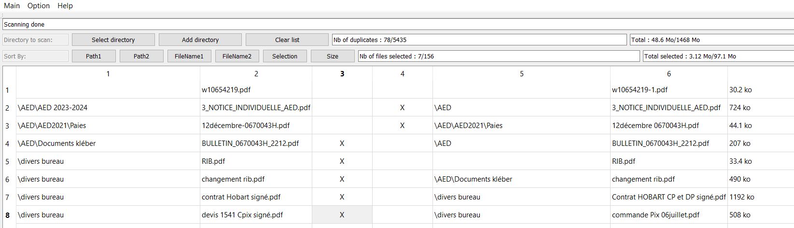Toggle column 3 selection for RIB.pdf row
Screen dimensions: 794x228
click(x=342, y=161)
